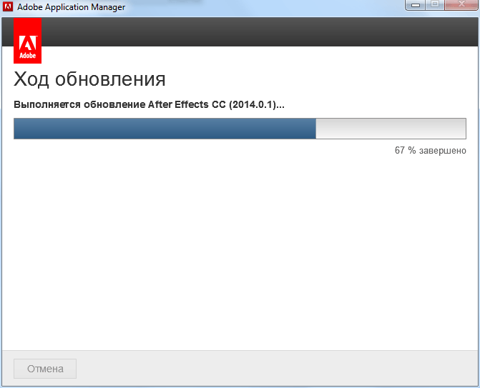Click the empty white area below progress percentage
The width and height of the screenshot is (480, 388).
point(240,250)
